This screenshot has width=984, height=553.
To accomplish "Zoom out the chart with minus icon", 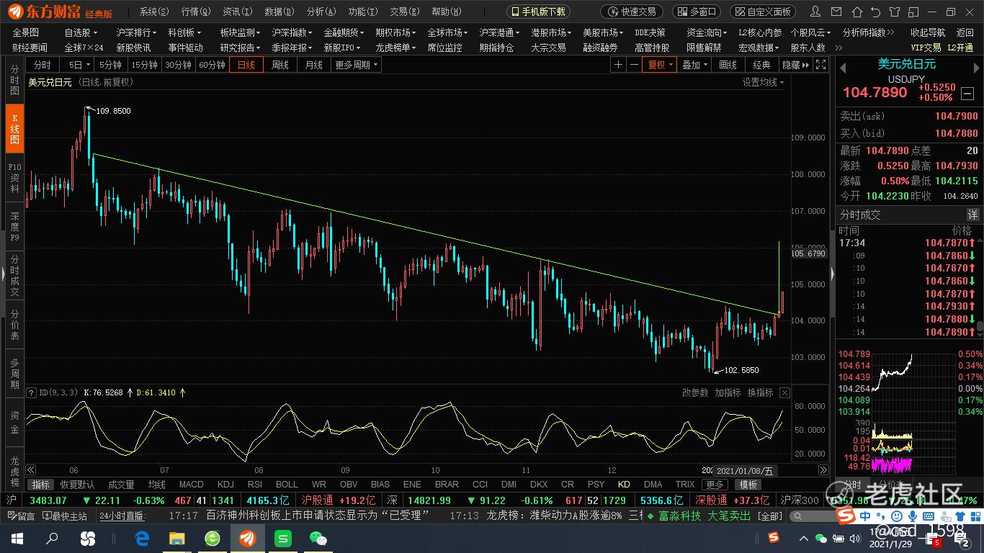I will pyautogui.click(x=634, y=65).
